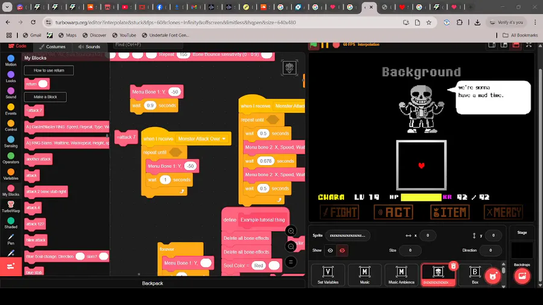This screenshot has width=543, height=305.
Task: Open the Chrome three-dot menu
Action: (535, 22)
